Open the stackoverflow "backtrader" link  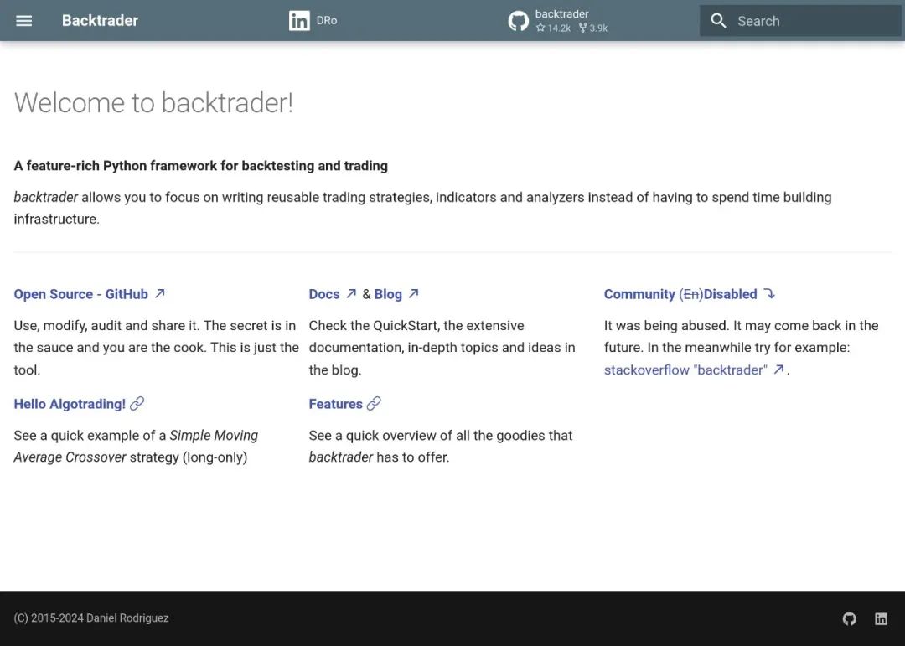(685, 370)
